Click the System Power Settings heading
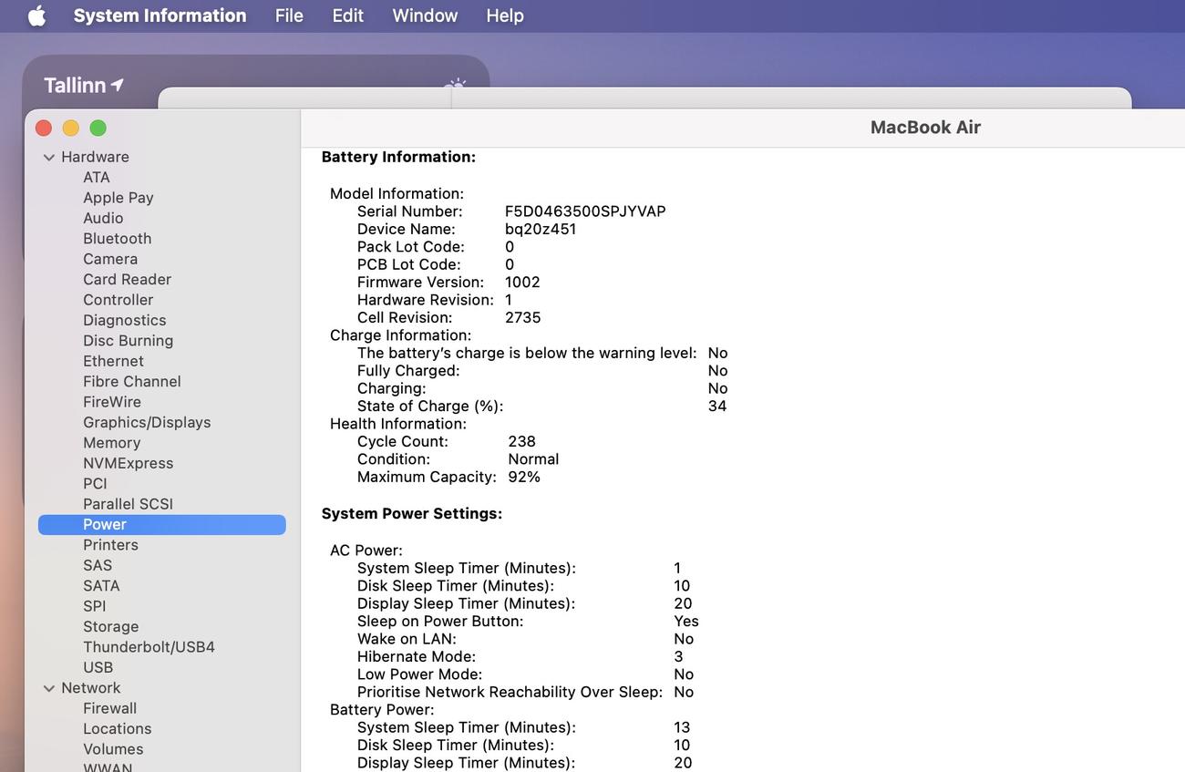Image resolution: width=1185 pixels, height=772 pixels. coord(412,513)
